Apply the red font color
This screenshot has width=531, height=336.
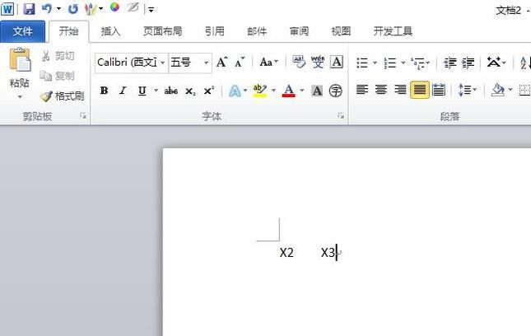click(288, 91)
